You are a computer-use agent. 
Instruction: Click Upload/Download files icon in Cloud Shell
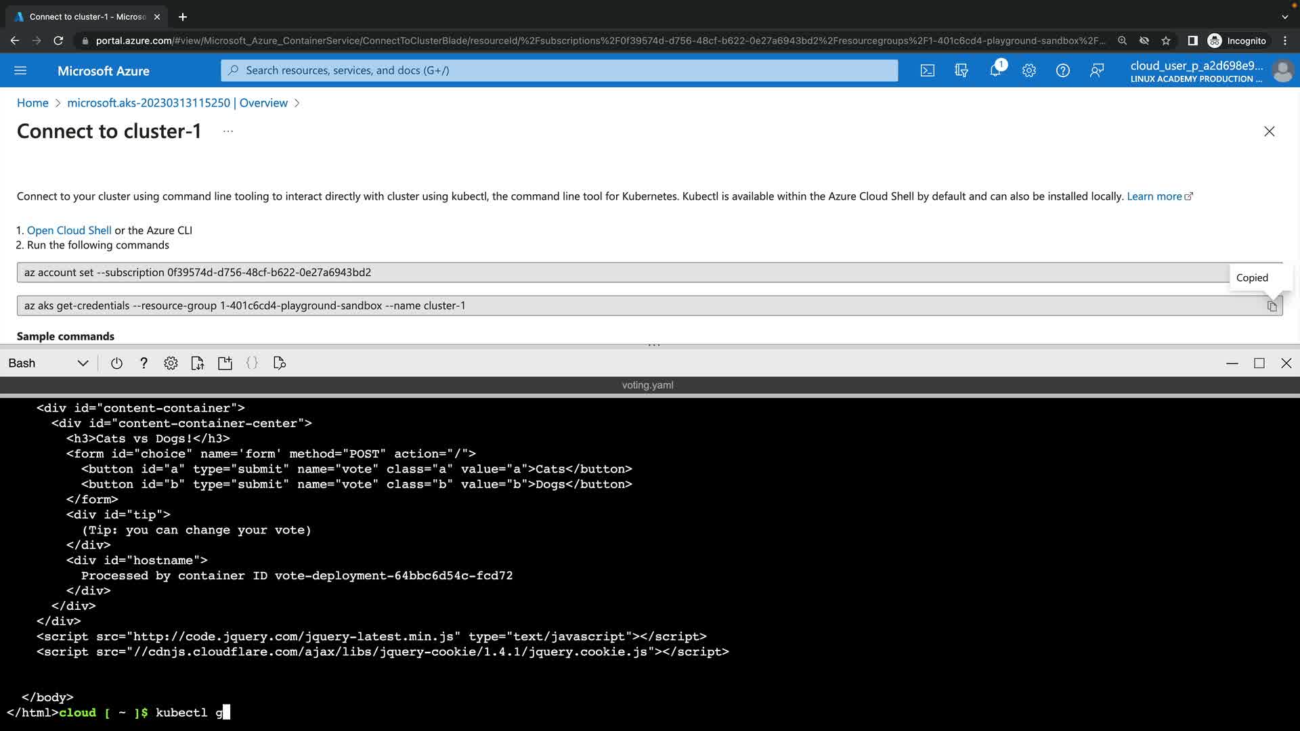click(197, 363)
